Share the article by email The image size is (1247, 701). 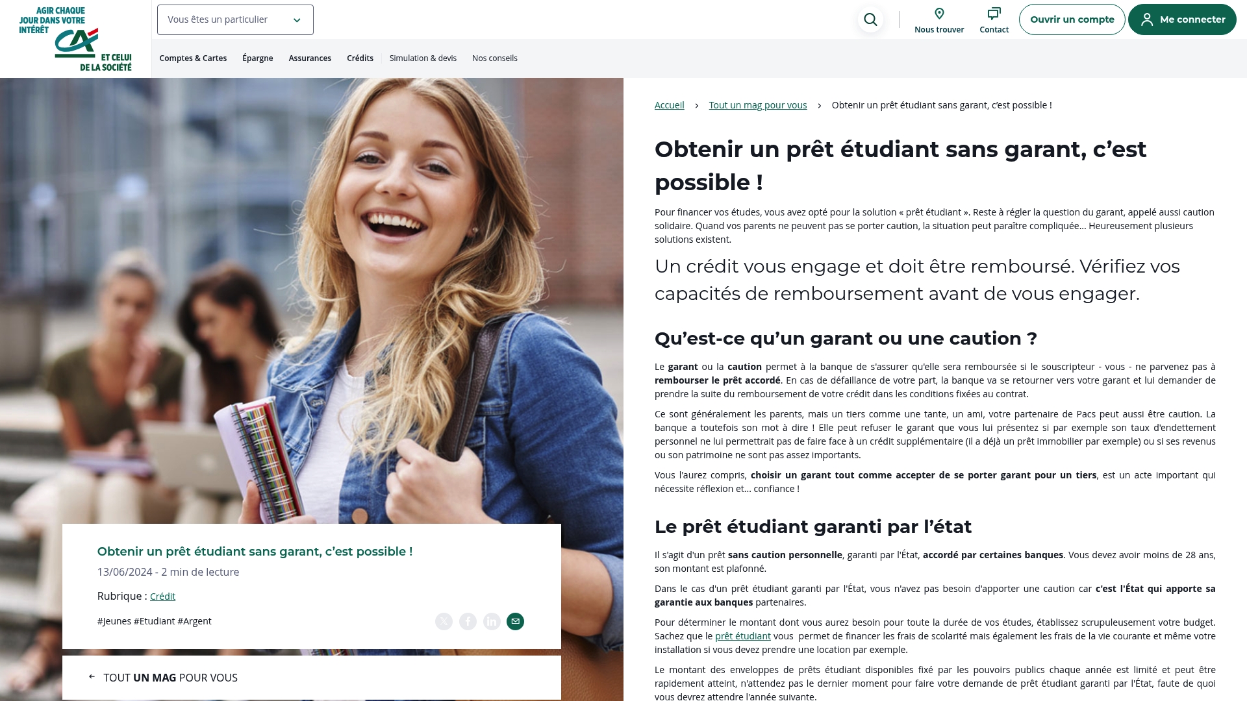(515, 621)
